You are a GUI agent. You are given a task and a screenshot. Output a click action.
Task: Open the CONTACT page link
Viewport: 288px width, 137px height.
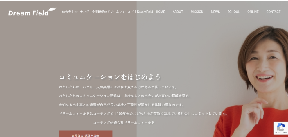pyautogui.click(x=273, y=12)
